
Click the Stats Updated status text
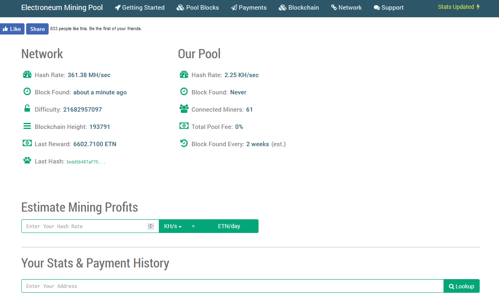pos(456,7)
